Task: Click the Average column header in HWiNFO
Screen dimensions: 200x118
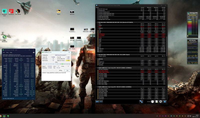Action: click(x=163, y=7)
